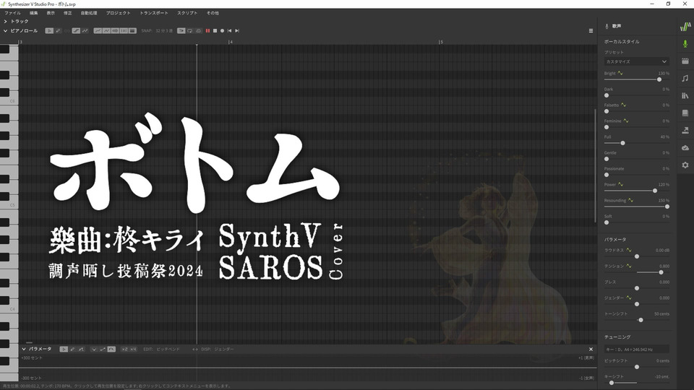
Task: Toggle auto-scroll playback follow button
Action: (x=181, y=31)
